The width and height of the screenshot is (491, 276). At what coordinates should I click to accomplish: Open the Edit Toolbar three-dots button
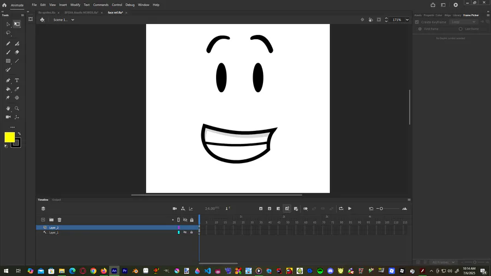click(13, 127)
